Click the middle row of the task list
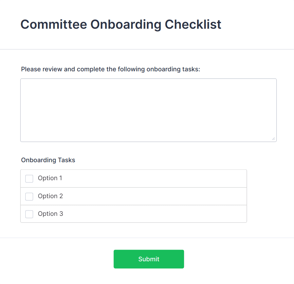The image size is (294, 284). click(133, 196)
